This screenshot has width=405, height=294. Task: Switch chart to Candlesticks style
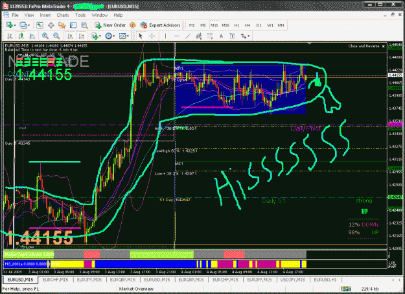pos(21,36)
